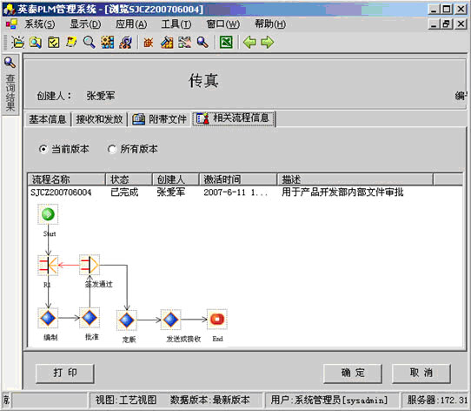This screenshot has height=411, width=471.
Task: Select the Start node in workflow diagram
Action: tap(48, 214)
